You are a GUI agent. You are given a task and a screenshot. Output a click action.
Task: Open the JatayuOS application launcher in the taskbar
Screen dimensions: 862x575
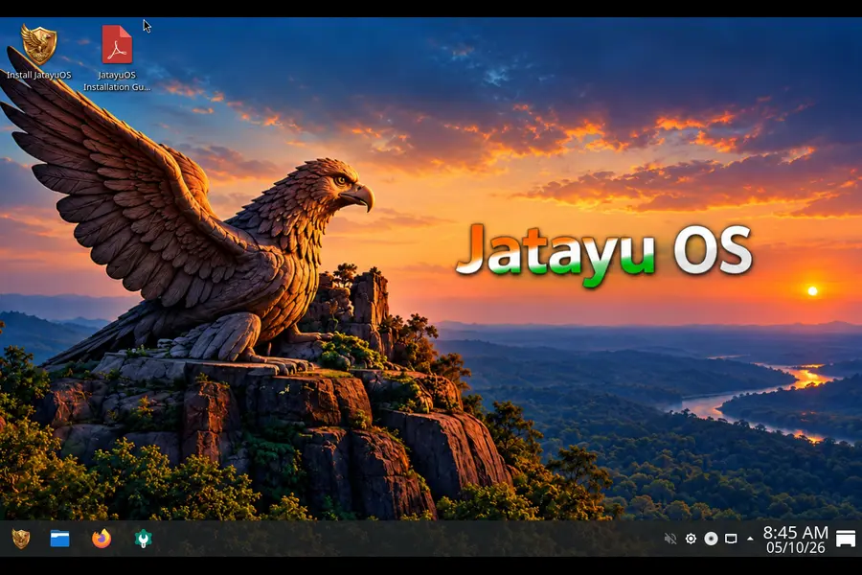click(x=21, y=539)
